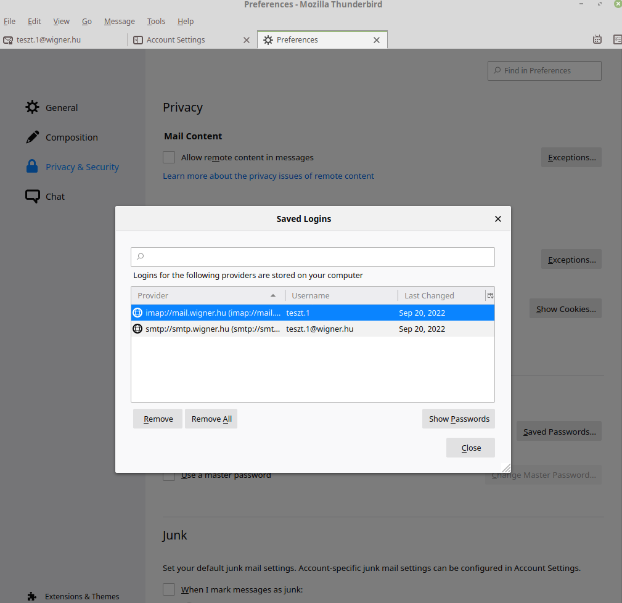This screenshot has width=622, height=603.
Task: Switch to the teszt.1@wigner.hu mail tab
Action: [x=63, y=39]
